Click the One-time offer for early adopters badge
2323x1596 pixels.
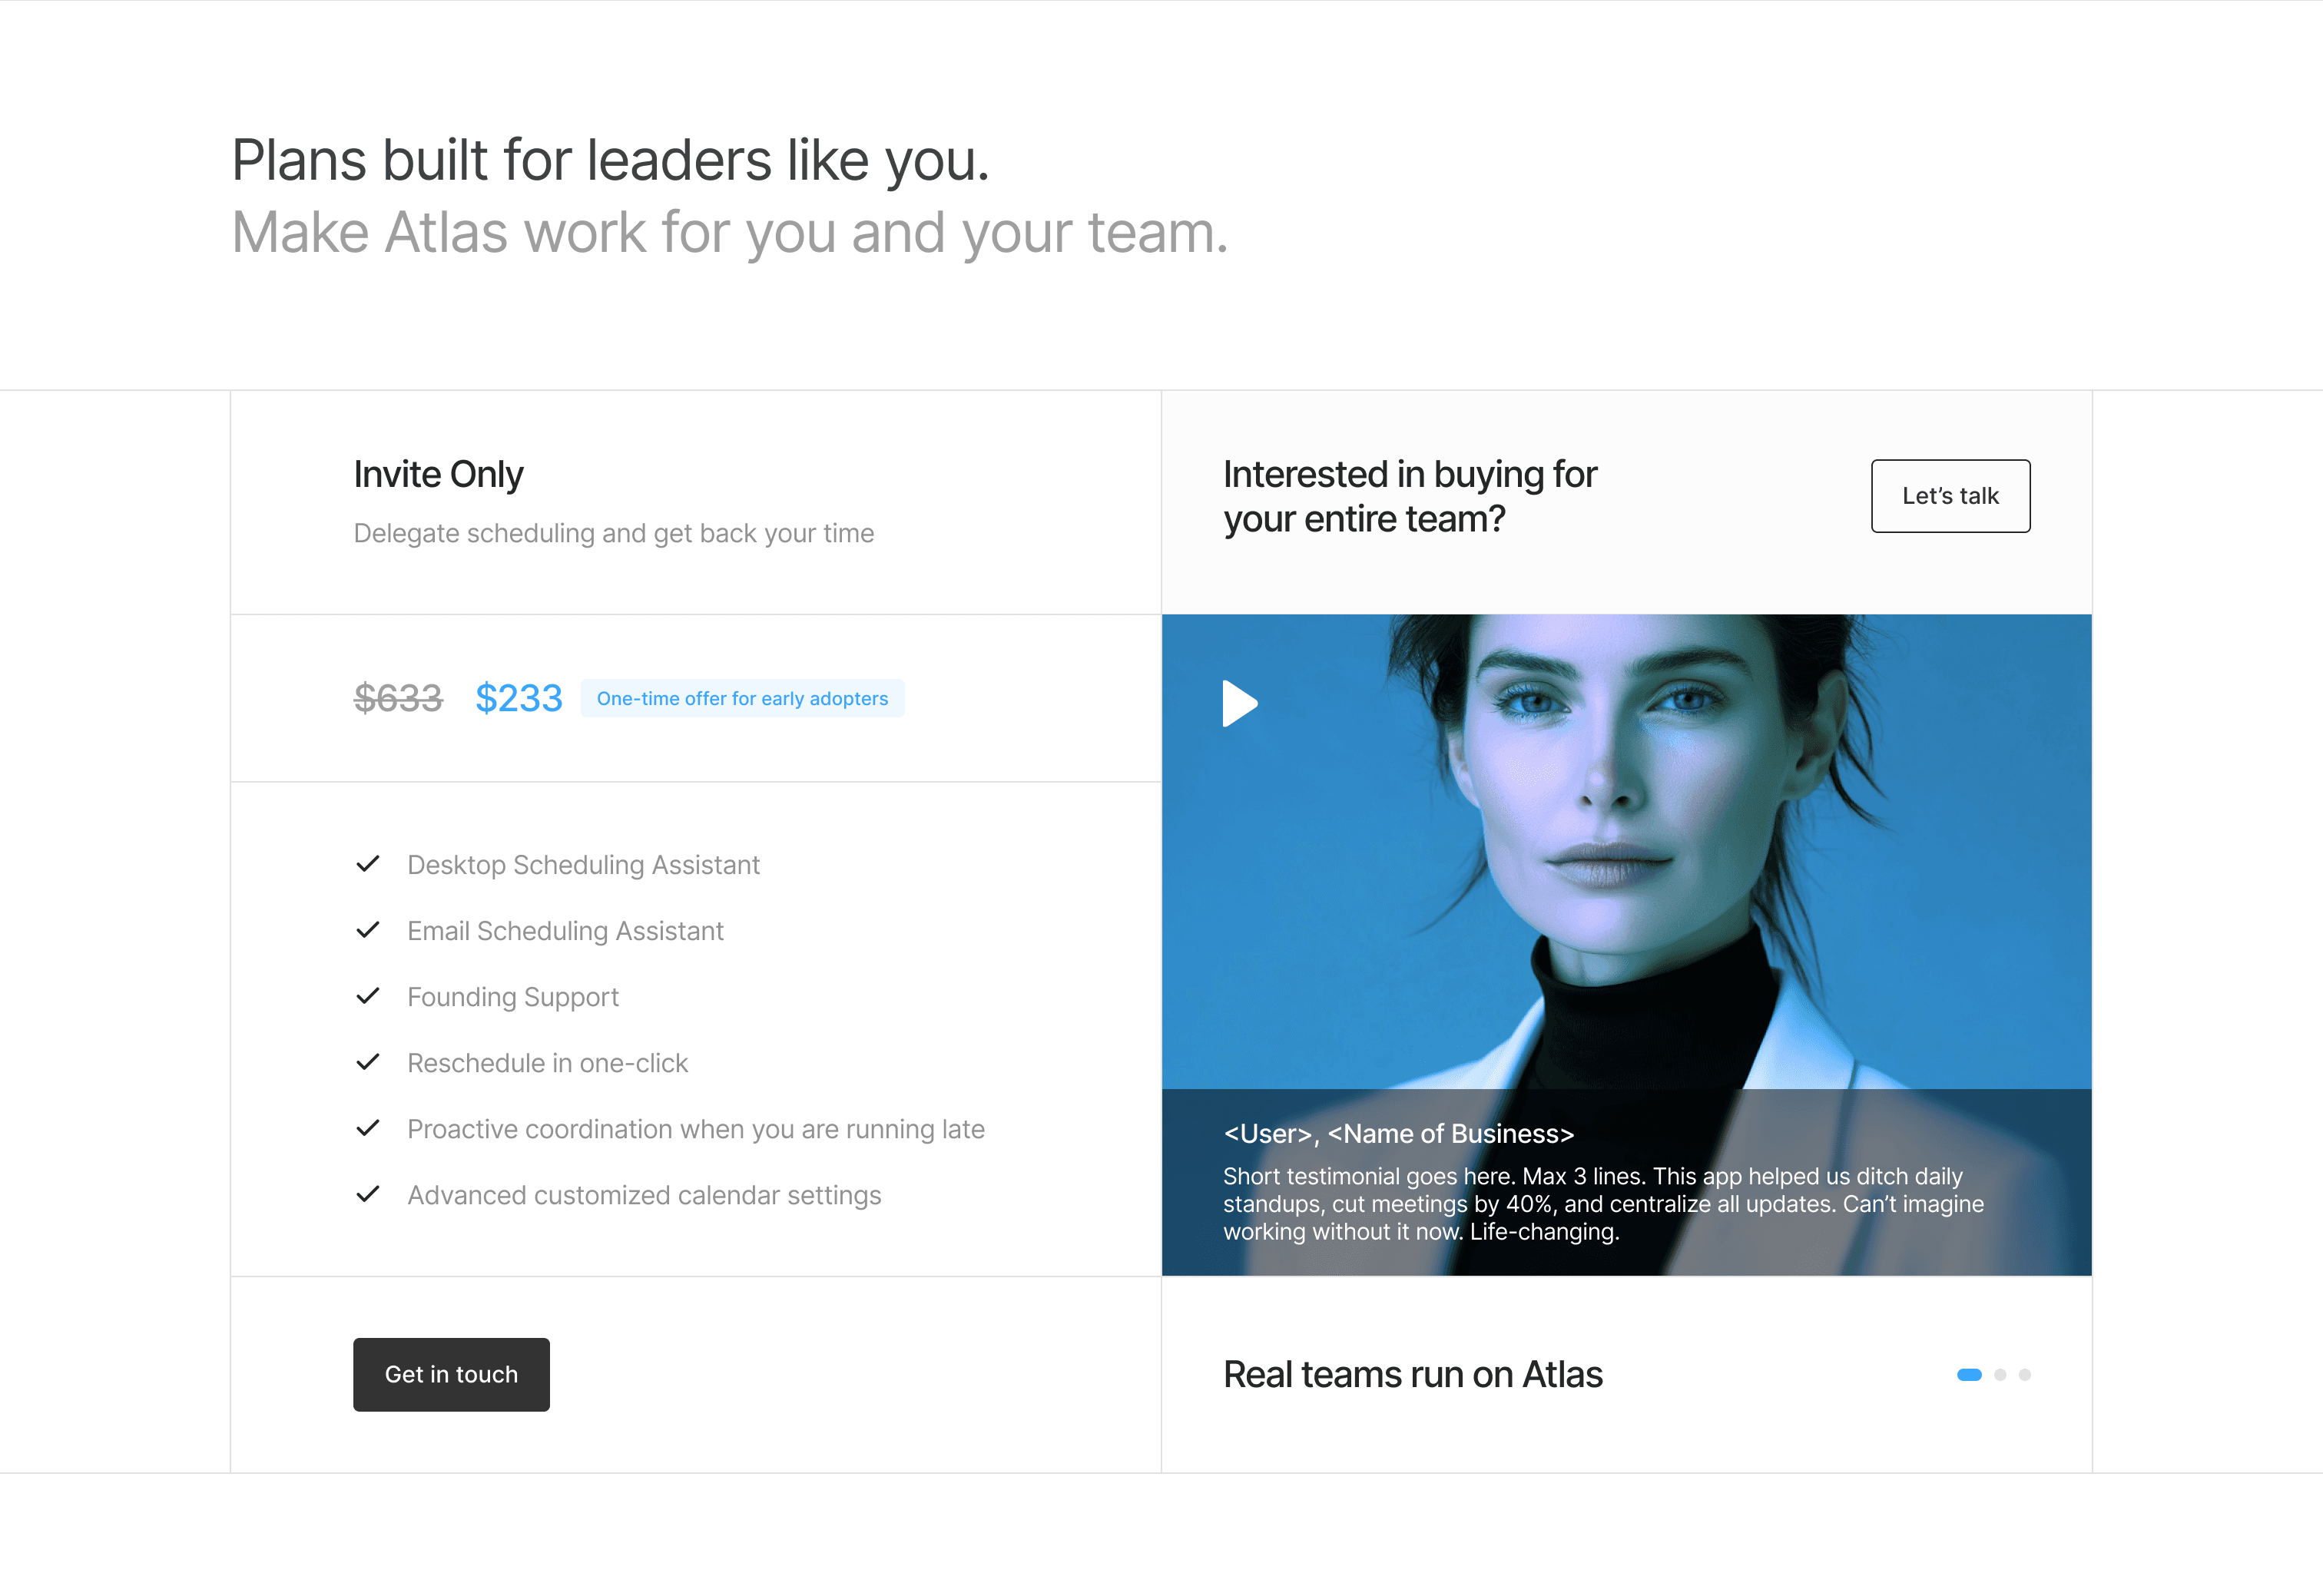(742, 698)
